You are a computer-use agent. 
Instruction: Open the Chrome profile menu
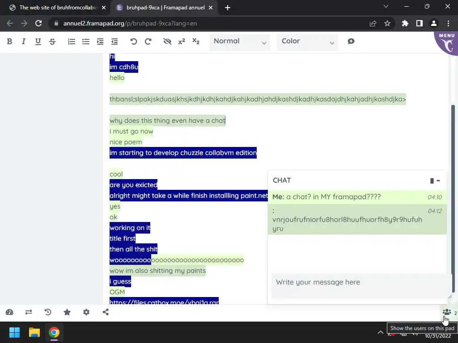point(434,23)
